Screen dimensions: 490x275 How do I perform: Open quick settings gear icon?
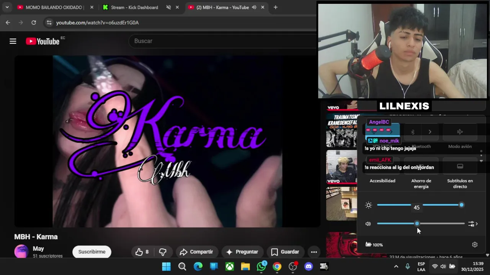[x=475, y=245]
